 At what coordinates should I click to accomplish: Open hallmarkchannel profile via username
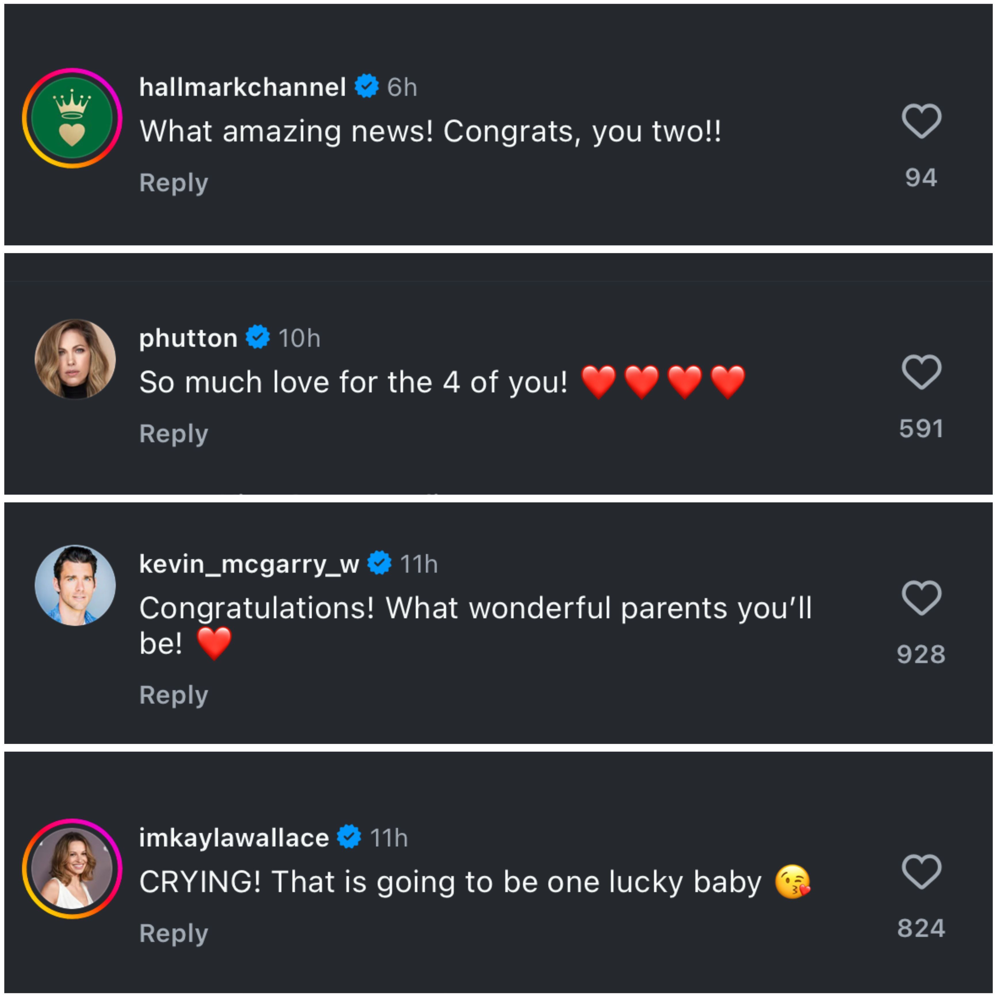point(242,87)
